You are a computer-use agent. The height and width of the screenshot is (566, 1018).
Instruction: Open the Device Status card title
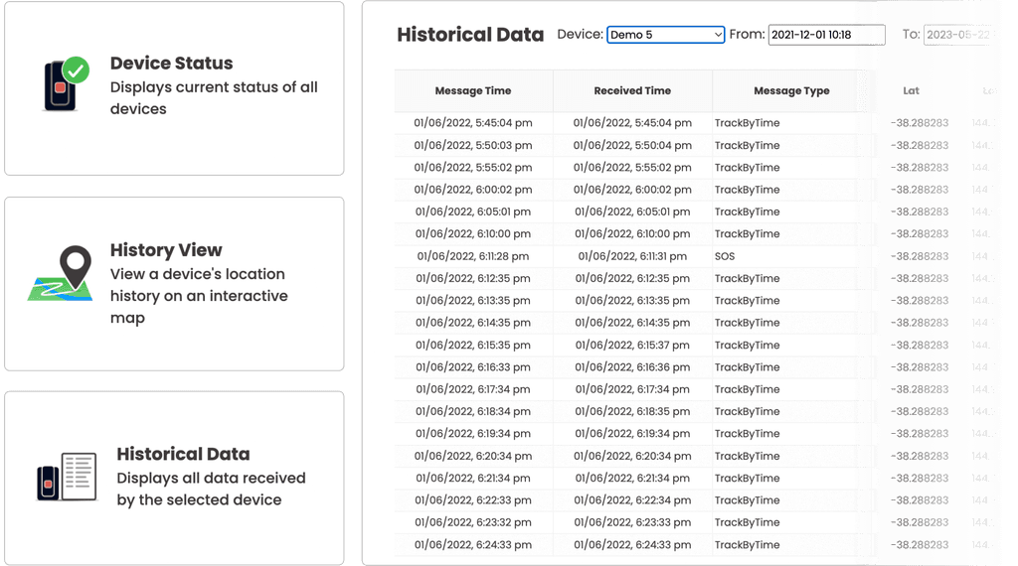tap(171, 63)
